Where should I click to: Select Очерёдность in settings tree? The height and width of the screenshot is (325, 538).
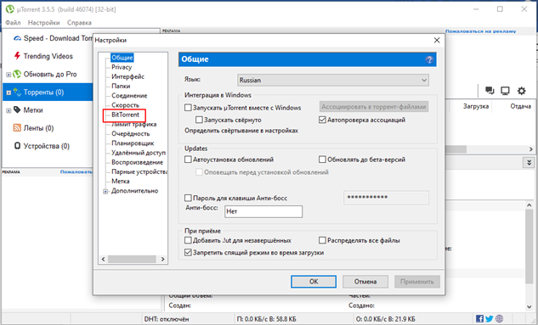(x=131, y=133)
